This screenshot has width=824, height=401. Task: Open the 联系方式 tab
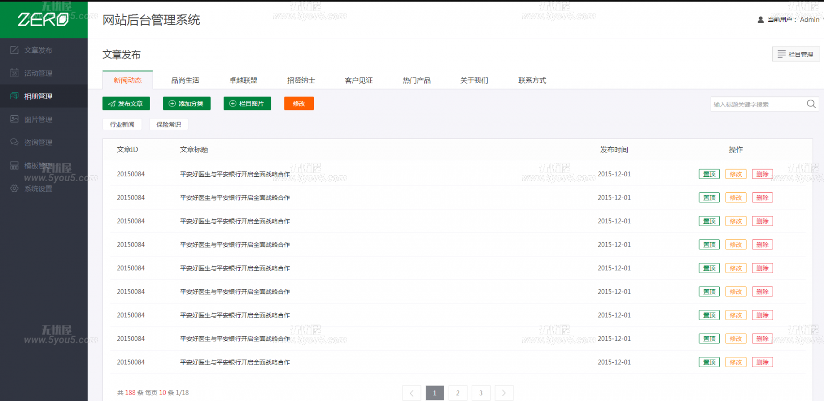pos(532,80)
